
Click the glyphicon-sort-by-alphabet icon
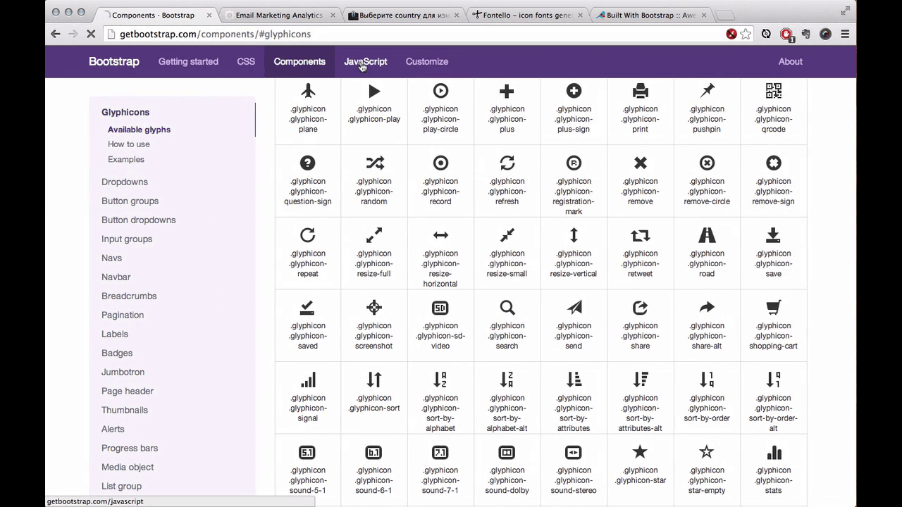click(x=440, y=380)
